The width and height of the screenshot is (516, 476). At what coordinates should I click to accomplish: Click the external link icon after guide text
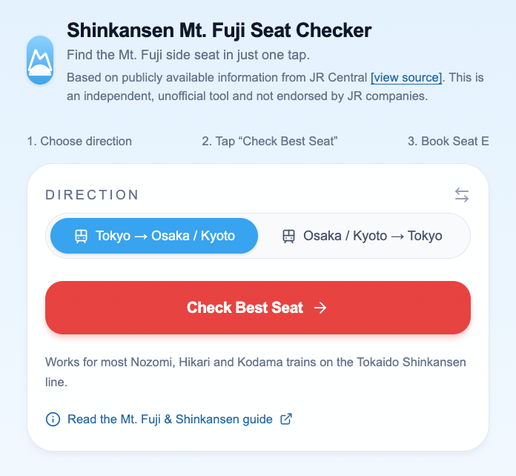click(x=286, y=419)
